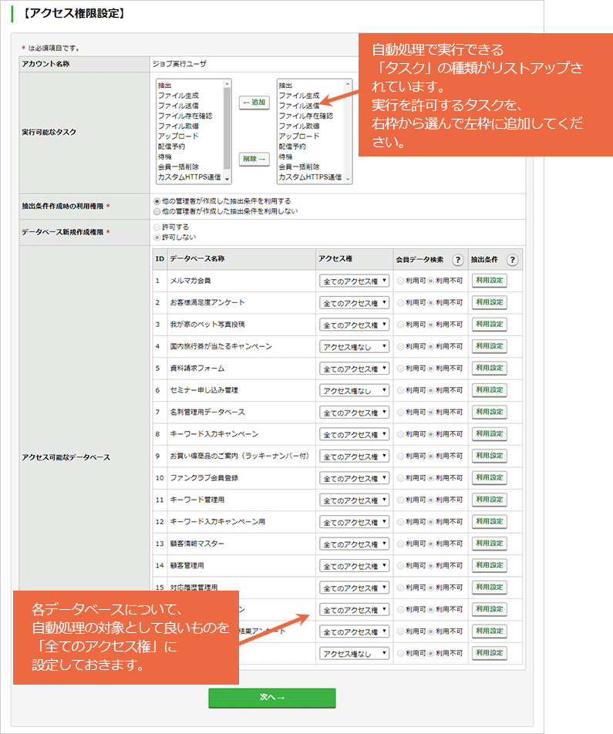Select 会員一括削除 in left task list
This screenshot has width=613, height=734.
[x=178, y=167]
